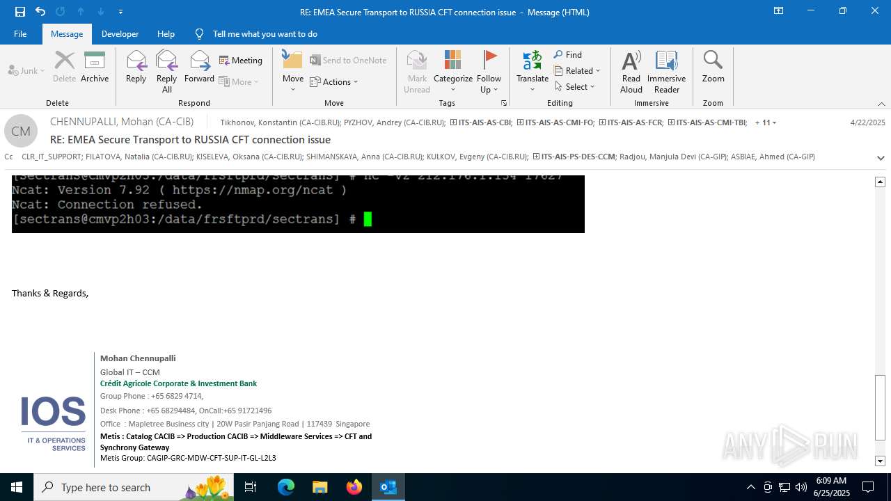Click recipient PYZHOV, Andrey (CA-CIB.RU)

(x=394, y=122)
